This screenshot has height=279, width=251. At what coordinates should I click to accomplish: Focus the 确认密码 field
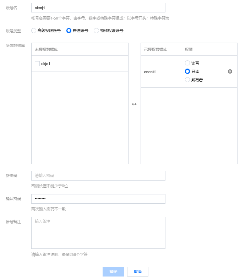click(x=98, y=199)
